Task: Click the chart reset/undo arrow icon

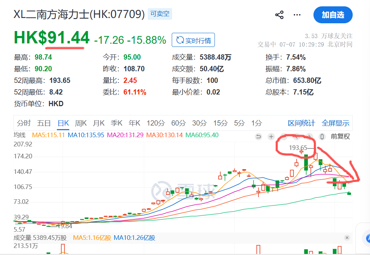Action: pos(259,136)
